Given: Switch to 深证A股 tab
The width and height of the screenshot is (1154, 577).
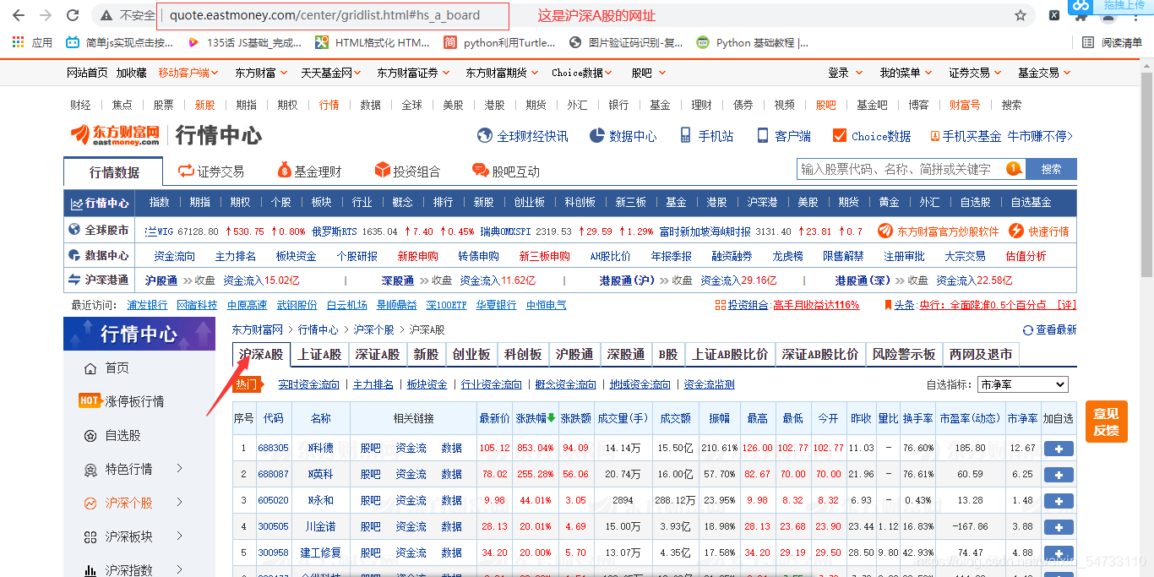Looking at the screenshot, I should (x=378, y=355).
